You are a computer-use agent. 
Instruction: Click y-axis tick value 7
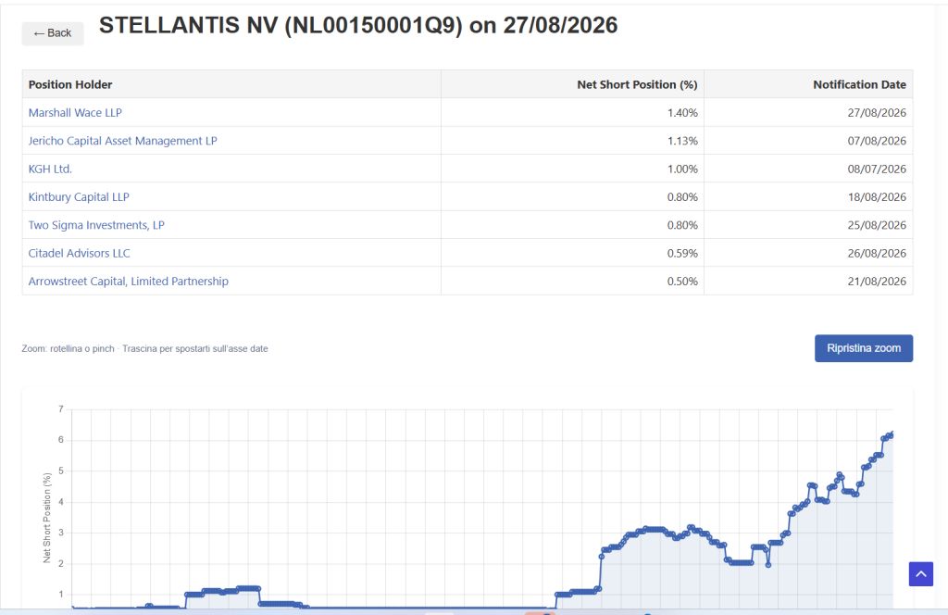click(60, 409)
